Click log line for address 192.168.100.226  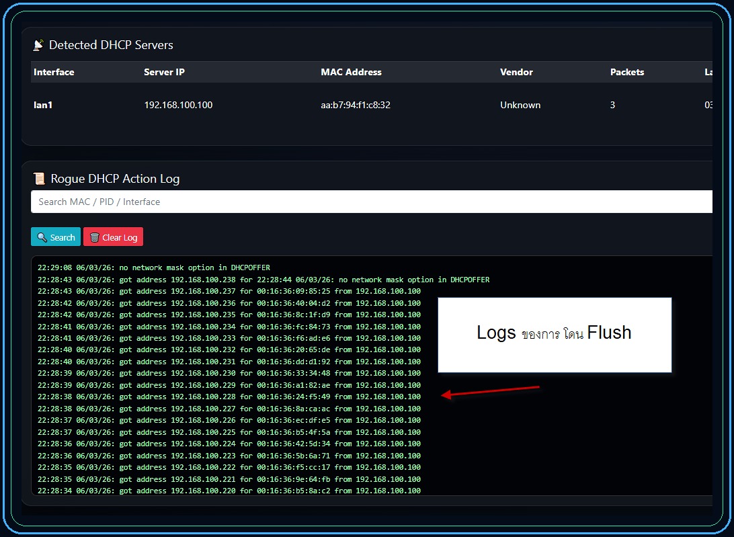229,421
